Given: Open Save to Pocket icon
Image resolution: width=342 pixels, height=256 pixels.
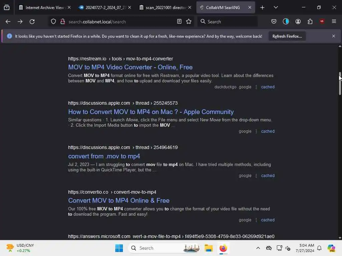Looking at the screenshot, I should 274,22.
